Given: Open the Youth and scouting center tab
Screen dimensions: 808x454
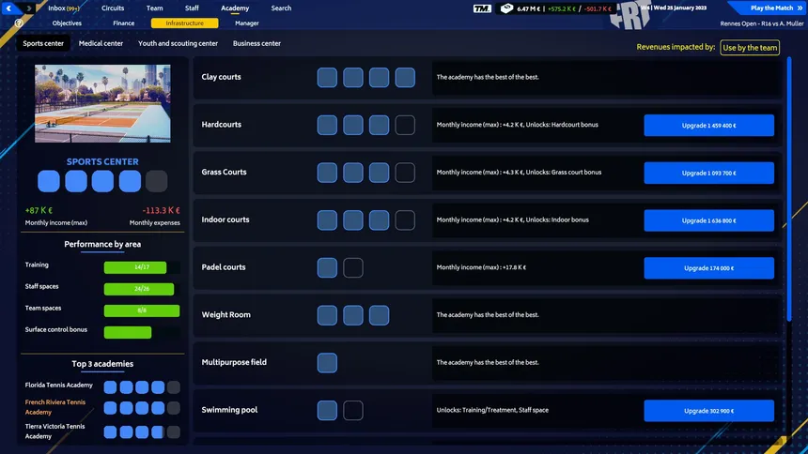Looking at the screenshot, I should pyautogui.click(x=178, y=43).
